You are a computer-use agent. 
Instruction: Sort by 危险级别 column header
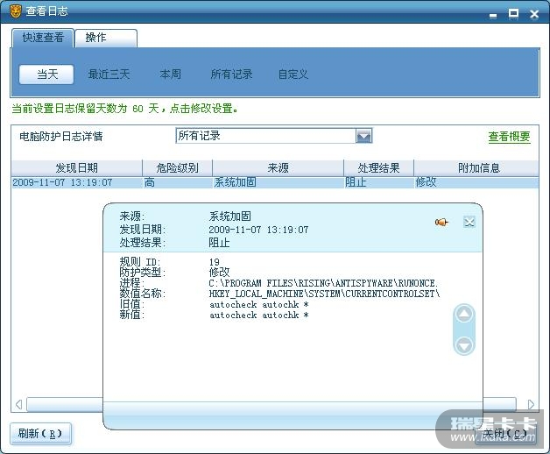point(177,167)
